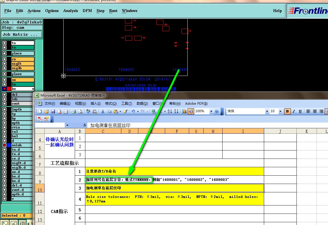
Task: Toggle the checkbox for layer 'sig2t'
Action: coord(4,64)
